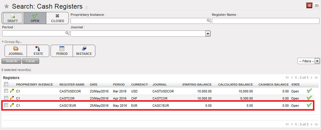Toggle the Draft state filter
The width and height of the screenshot is (321, 130).
click(13, 18)
